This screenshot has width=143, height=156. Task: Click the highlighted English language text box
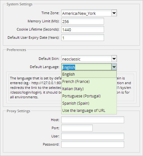[86, 67]
